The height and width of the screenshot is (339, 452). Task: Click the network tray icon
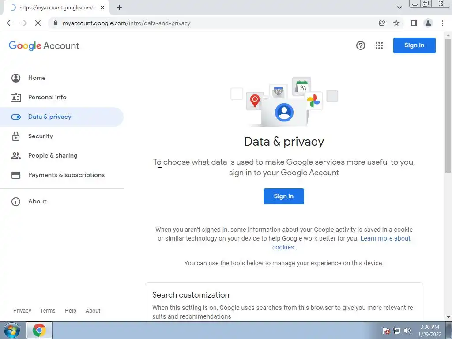click(397, 331)
